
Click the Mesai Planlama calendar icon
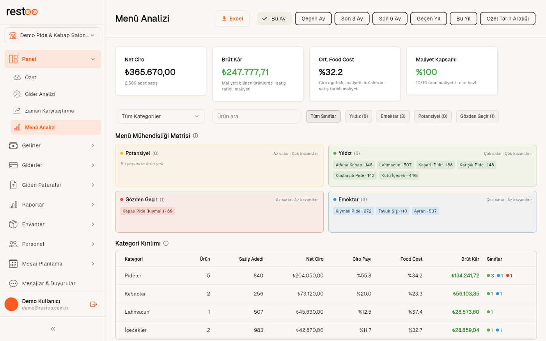point(13,263)
